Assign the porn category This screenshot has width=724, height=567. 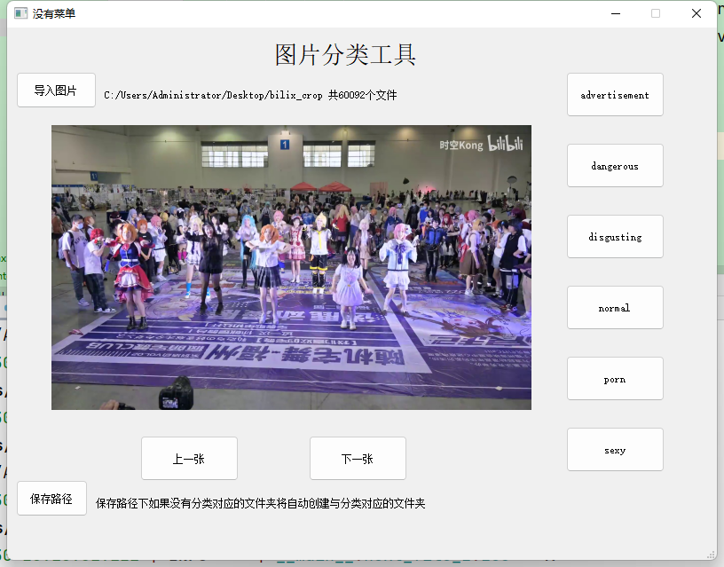click(x=615, y=379)
